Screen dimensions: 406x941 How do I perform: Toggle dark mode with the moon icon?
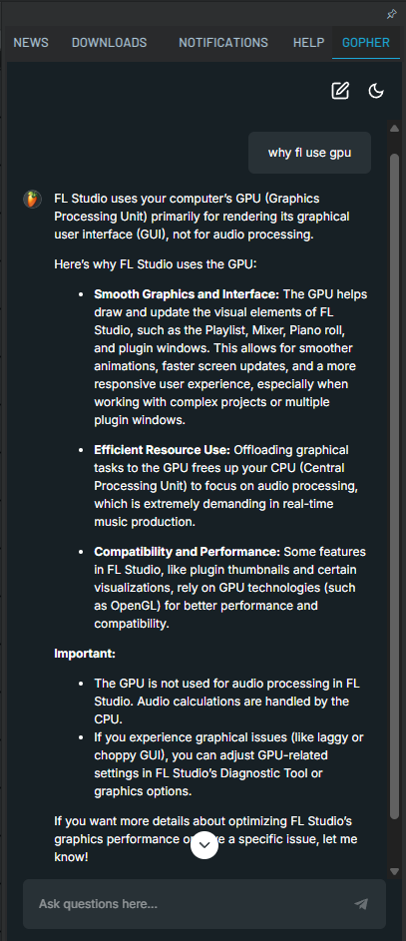tap(375, 91)
